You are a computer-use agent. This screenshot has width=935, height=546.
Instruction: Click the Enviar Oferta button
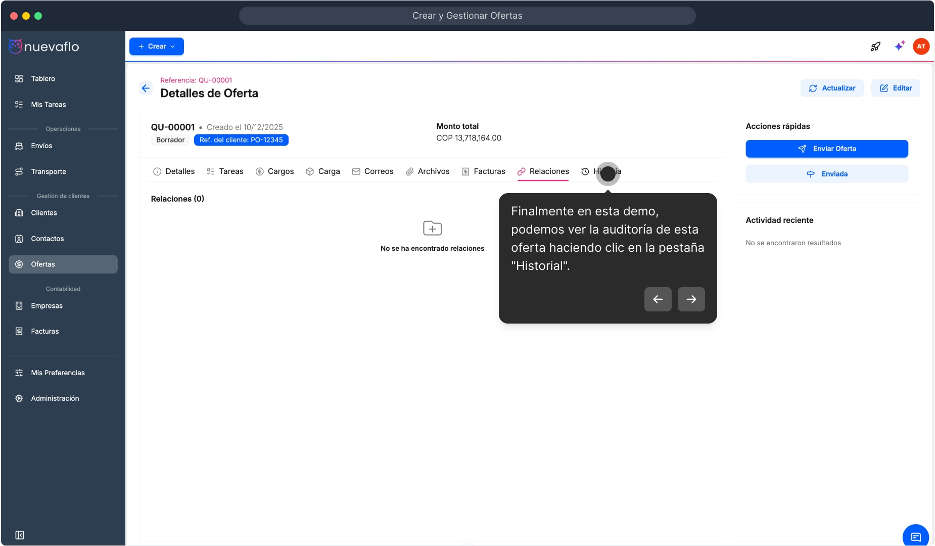[x=826, y=149]
